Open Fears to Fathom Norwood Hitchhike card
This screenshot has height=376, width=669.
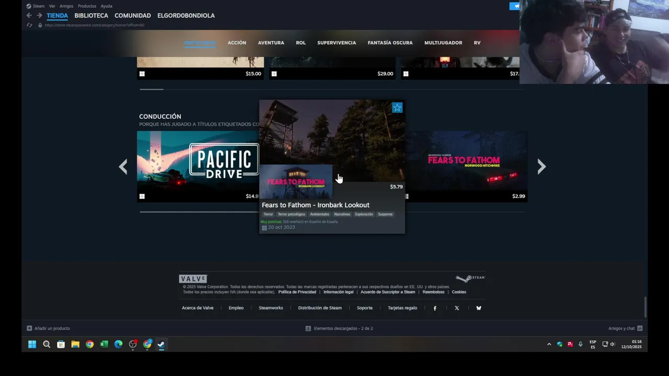click(x=467, y=166)
